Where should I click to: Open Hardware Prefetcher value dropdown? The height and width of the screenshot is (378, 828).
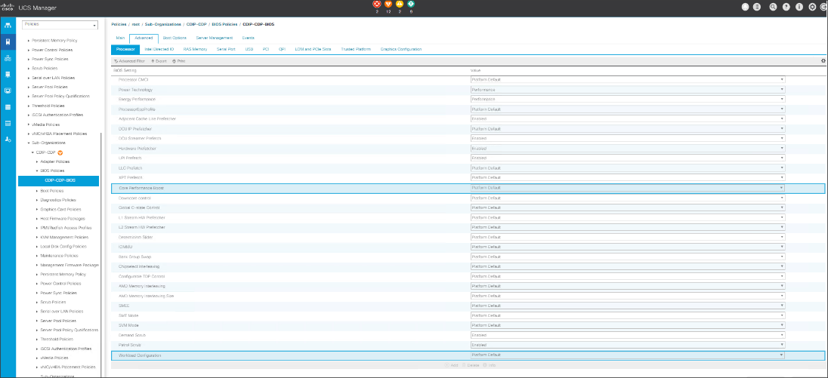(627, 149)
